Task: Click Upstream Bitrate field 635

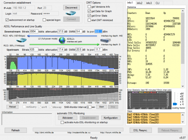Action: tap(34, 49)
